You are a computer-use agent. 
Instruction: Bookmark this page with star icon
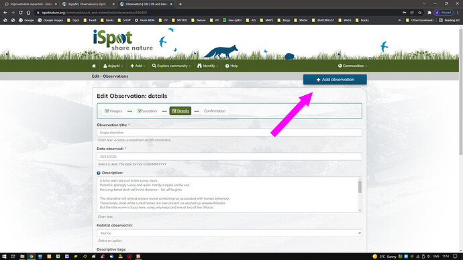coord(419,13)
